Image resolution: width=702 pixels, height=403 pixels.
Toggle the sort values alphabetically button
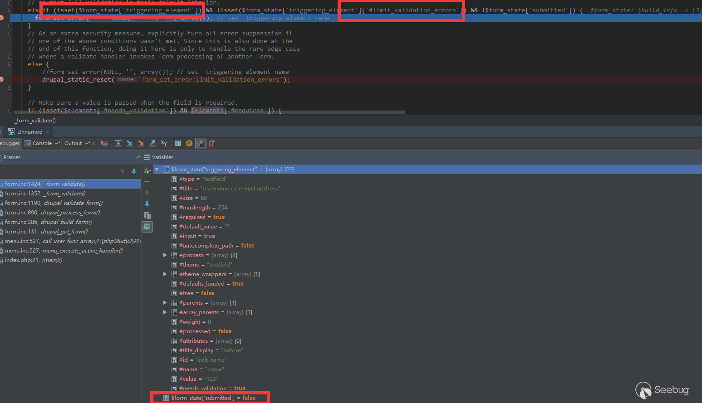[x=201, y=143]
